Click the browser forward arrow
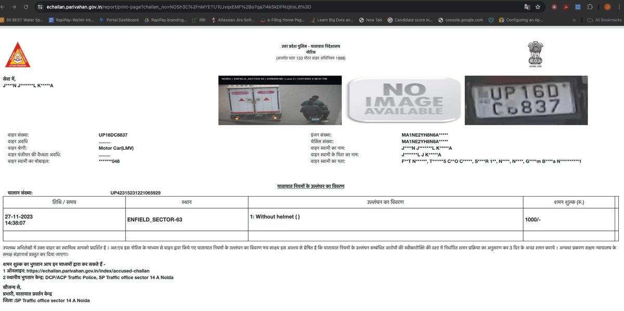This screenshot has height=311, width=624. (x=14, y=7)
